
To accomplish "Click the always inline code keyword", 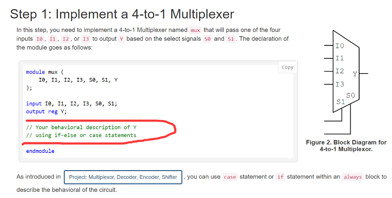I will pos(353,177).
